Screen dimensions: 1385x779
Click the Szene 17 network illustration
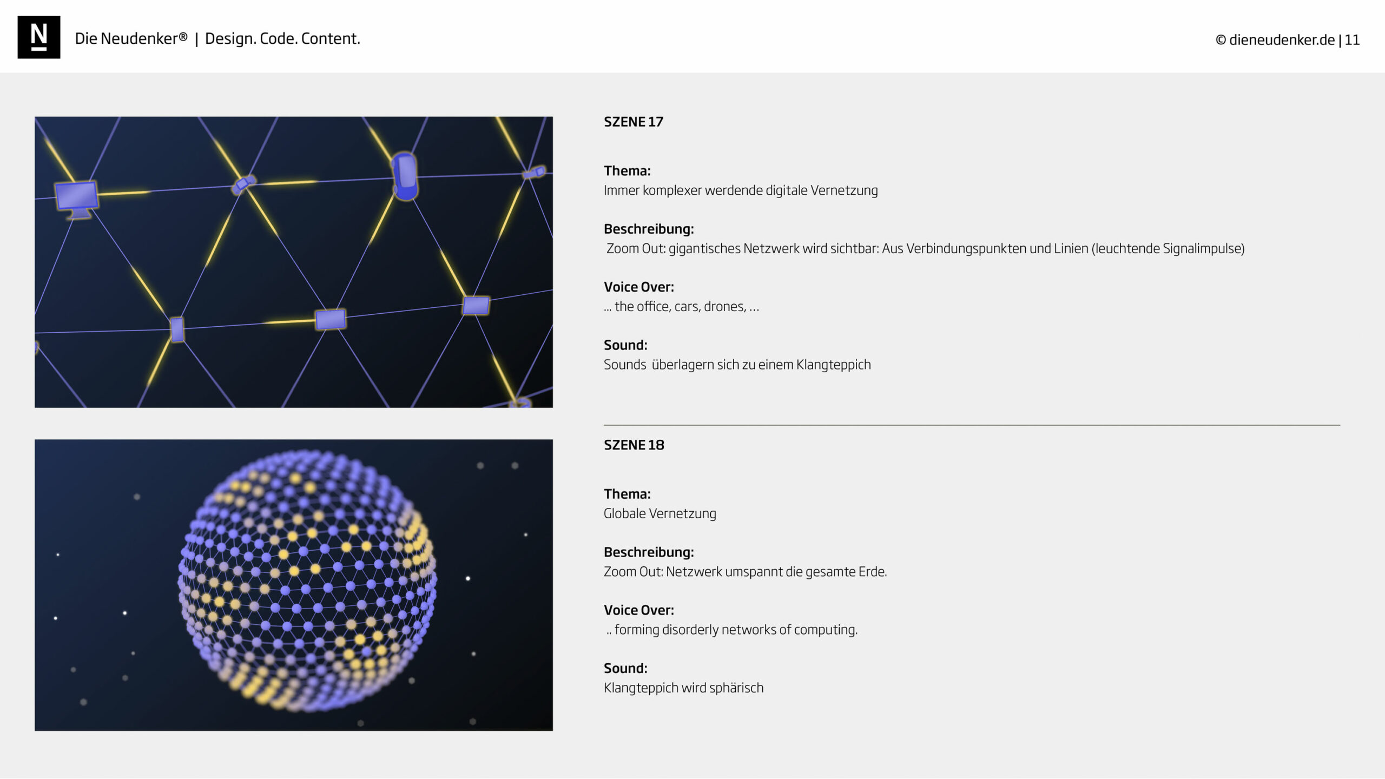[x=294, y=262]
